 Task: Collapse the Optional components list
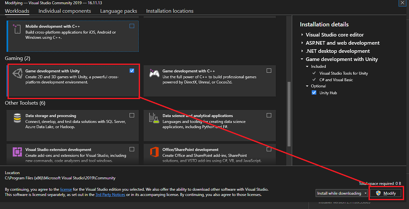pos(307,86)
